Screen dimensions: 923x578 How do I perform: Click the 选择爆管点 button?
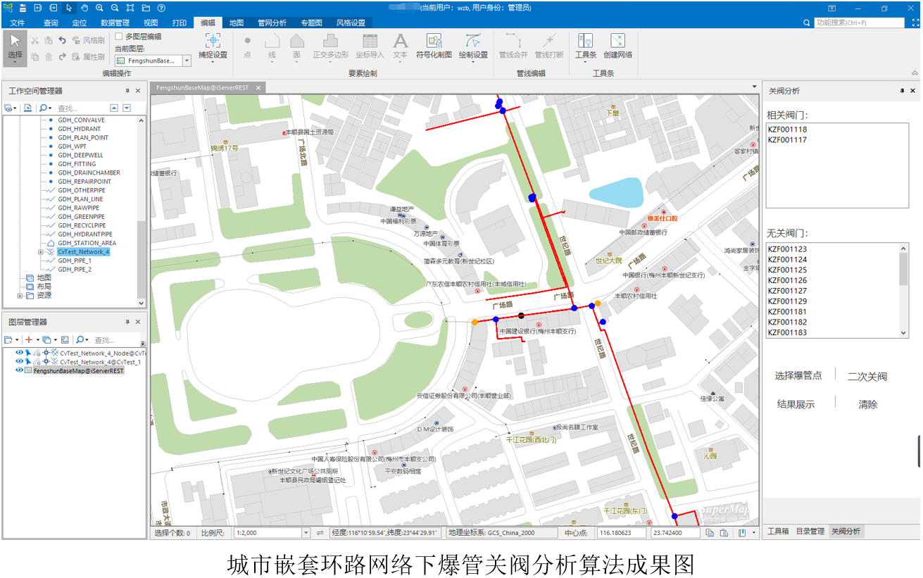798,376
